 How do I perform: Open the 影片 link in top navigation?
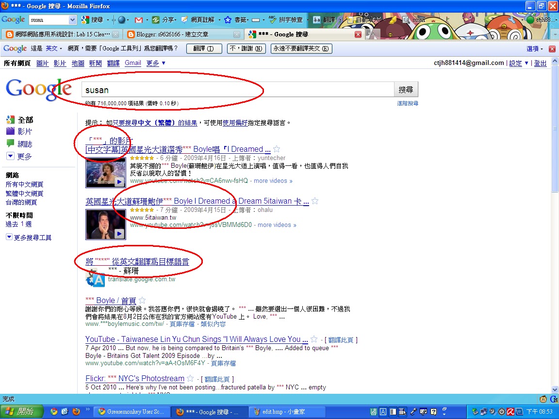(60, 63)
